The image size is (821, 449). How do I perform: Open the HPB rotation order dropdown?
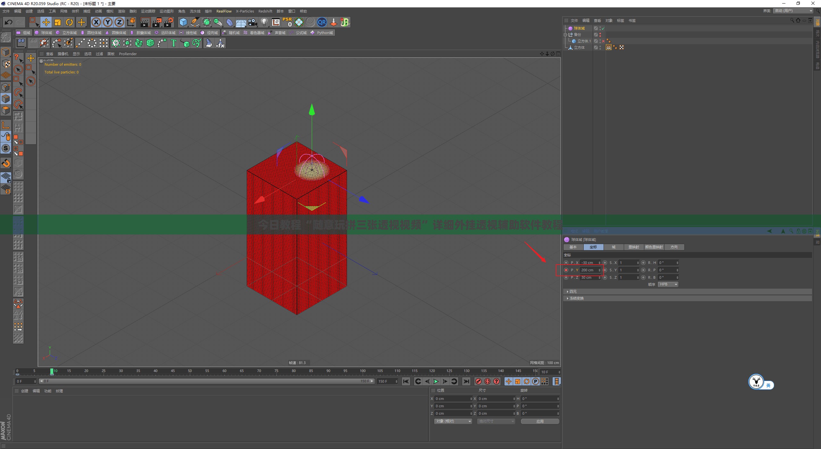pos(668,284)
